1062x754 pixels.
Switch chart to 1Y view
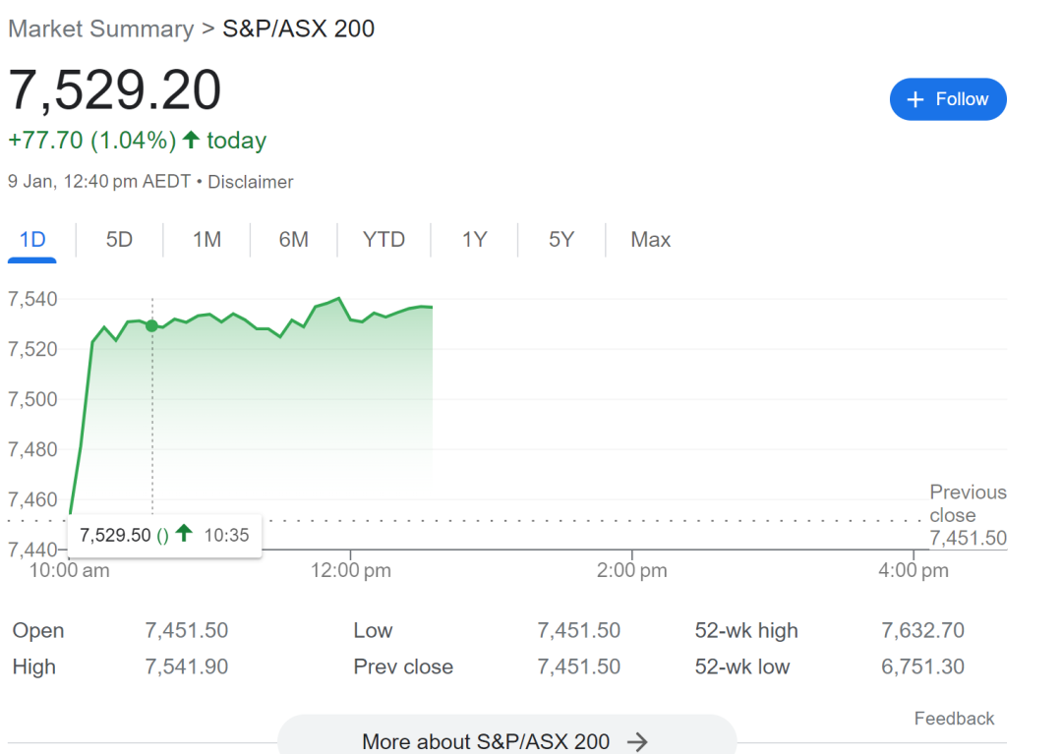[474, 240]
